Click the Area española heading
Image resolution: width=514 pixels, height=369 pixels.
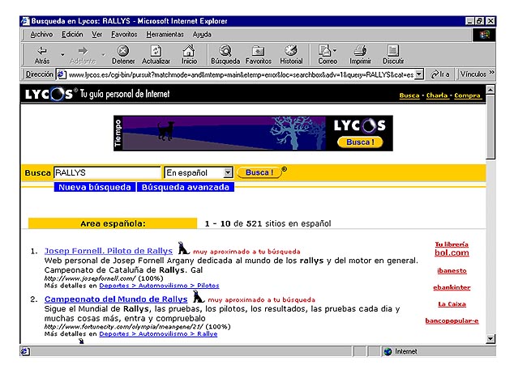click(113, 223)
